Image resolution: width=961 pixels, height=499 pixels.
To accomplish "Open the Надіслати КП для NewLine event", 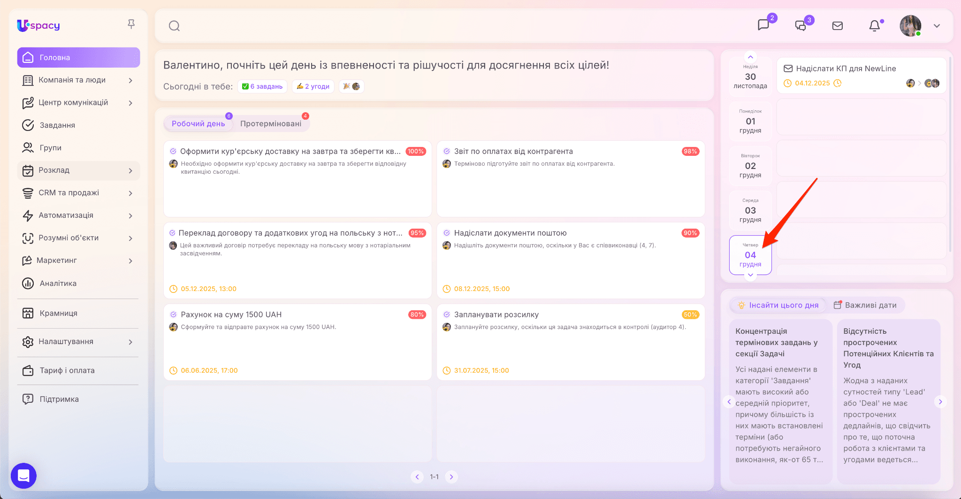I will tap(862, 76).
